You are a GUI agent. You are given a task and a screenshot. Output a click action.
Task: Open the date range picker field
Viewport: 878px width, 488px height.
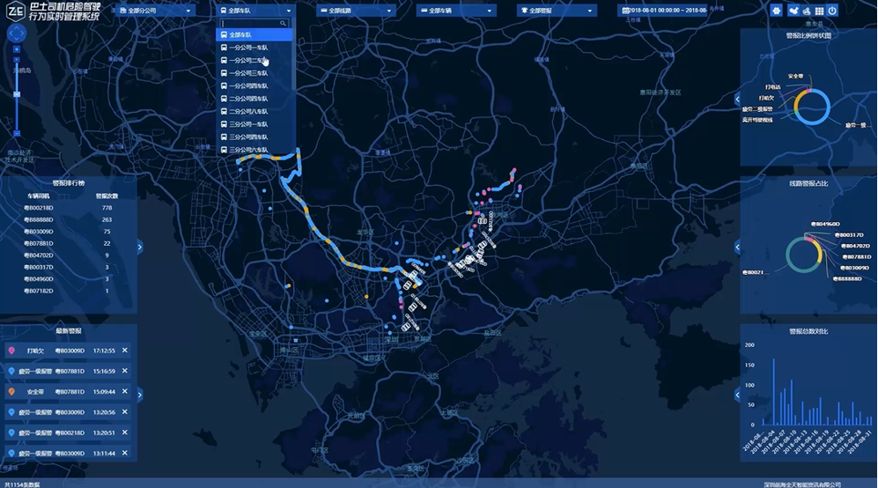click(663, 10)
